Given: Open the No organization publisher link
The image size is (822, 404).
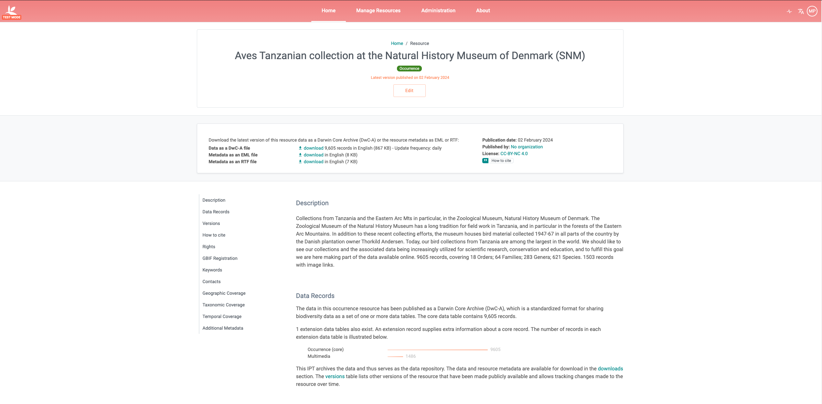Looking at the screenshot, I should click(x=527, y=147).
